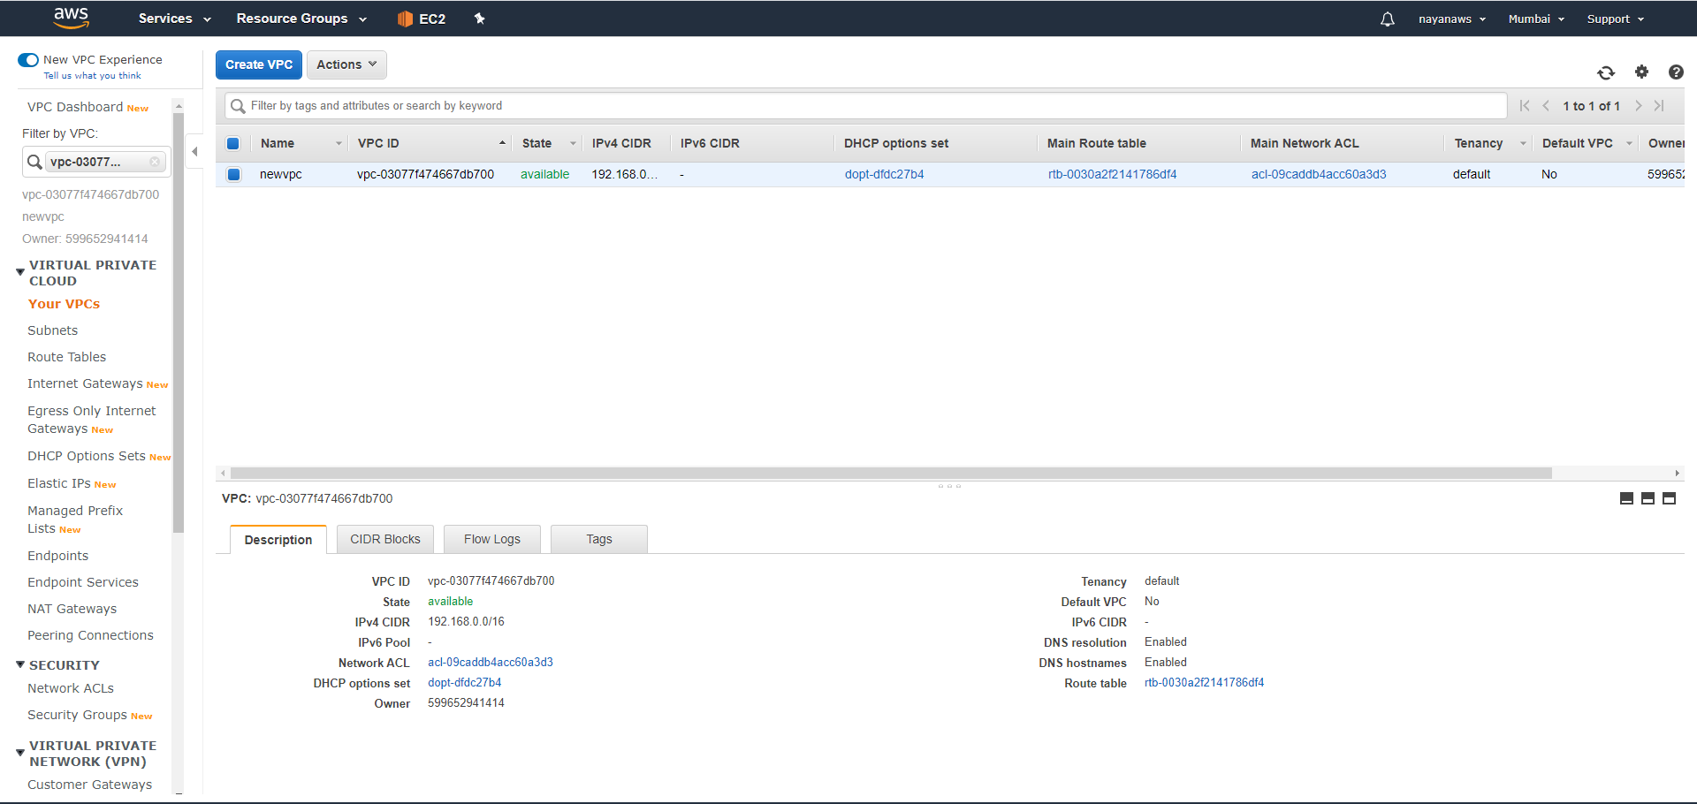Click the pin icon in the top bar

tap(480, 19)
